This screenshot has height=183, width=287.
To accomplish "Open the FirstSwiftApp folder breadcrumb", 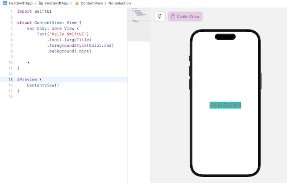I will 57,3.
